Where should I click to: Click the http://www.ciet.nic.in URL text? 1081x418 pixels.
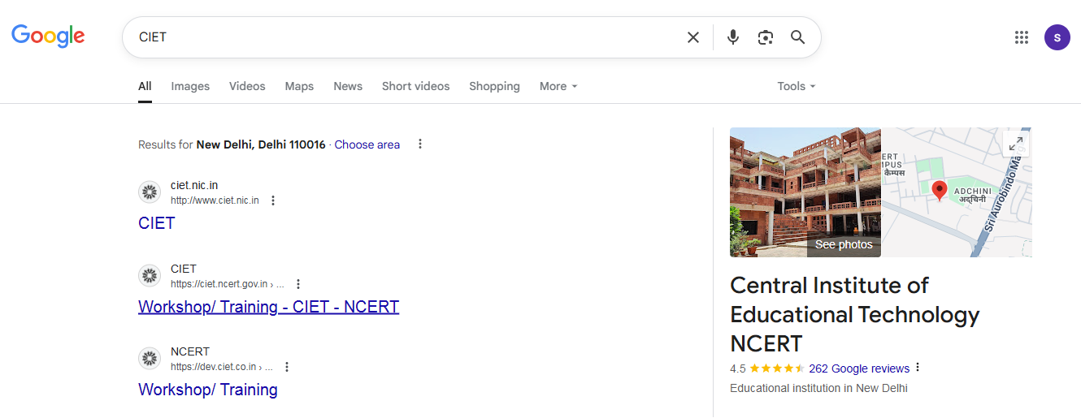tap(215, 200)
